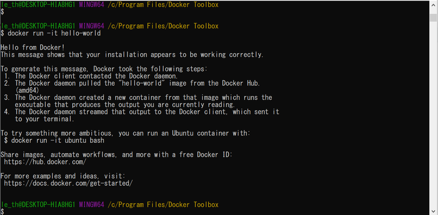Image resolution: width=438 pixels, height=215 pixels.
Task: Click the Docker Toolbox path in the top prompt
Action: [162, 4]
